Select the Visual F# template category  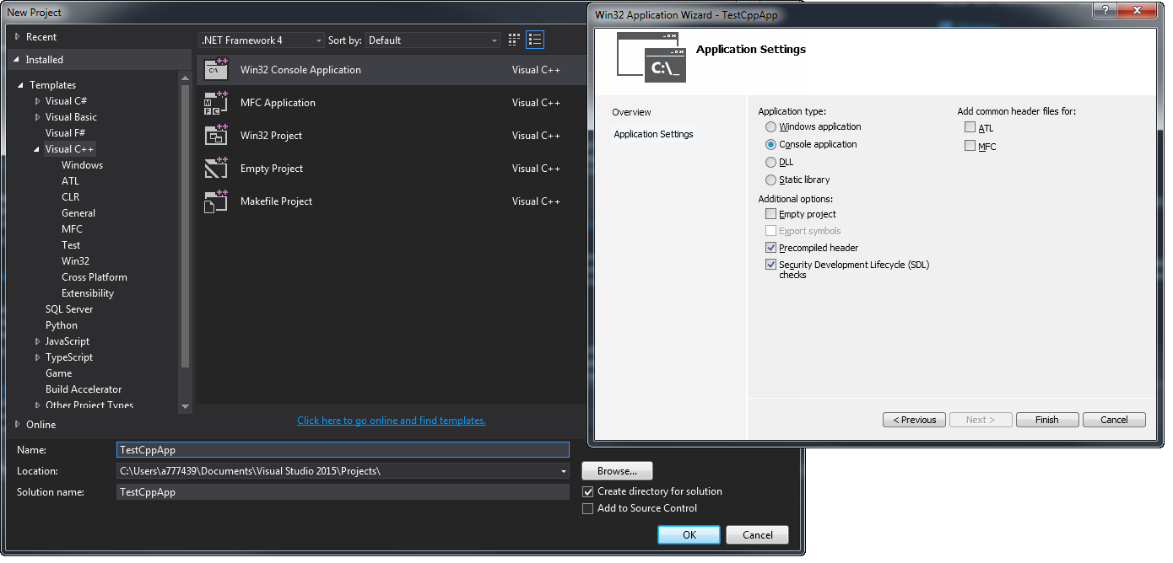click(x=65, y=133)
